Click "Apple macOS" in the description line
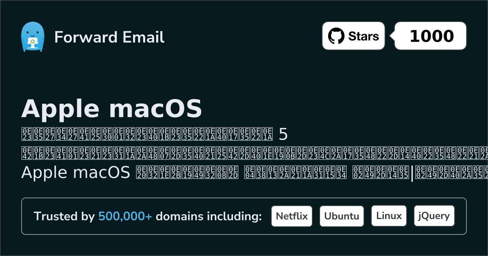 point(76,173)
